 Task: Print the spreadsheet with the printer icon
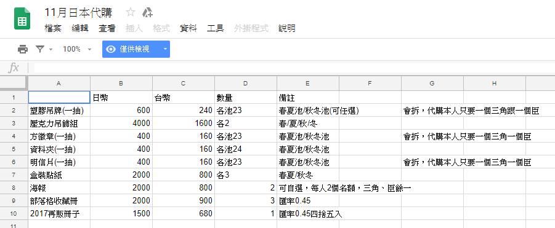tap(23, 49)
